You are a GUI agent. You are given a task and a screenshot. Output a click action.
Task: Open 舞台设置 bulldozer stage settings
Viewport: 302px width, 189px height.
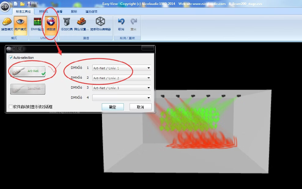(x=81, y=24)
